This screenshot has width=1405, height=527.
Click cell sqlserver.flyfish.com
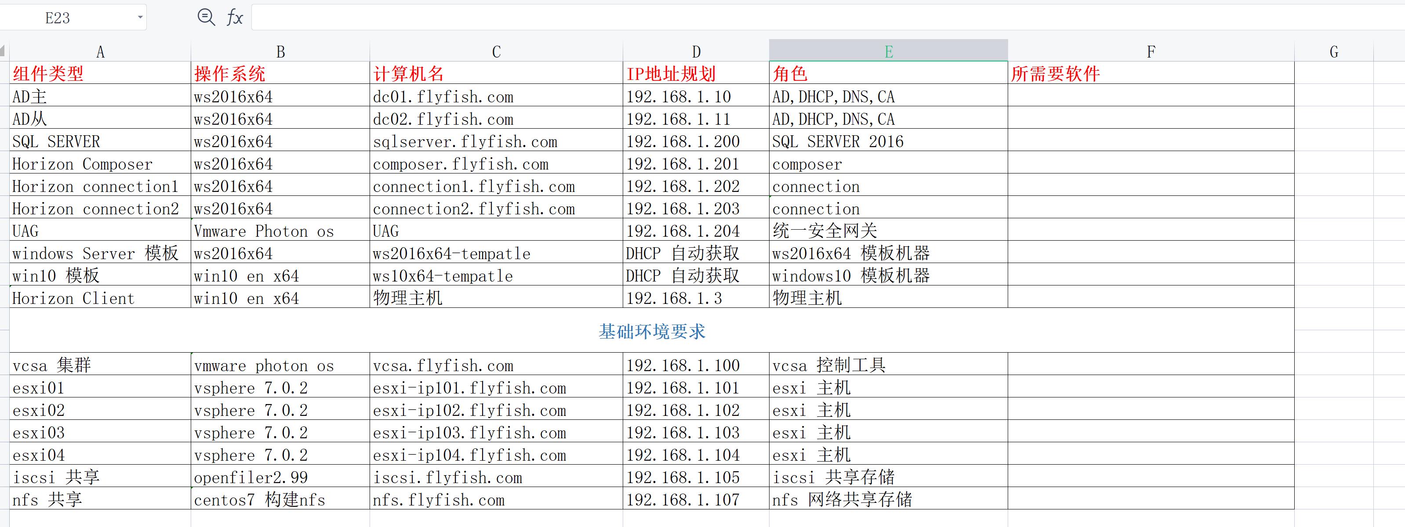click(496, 140)
